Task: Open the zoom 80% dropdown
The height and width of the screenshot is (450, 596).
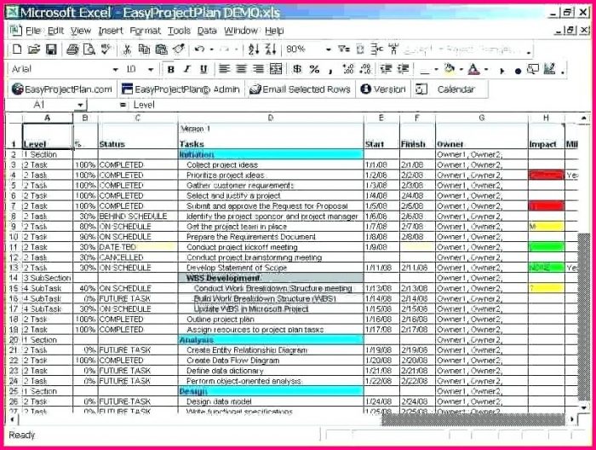Action: tap(328, 49)
